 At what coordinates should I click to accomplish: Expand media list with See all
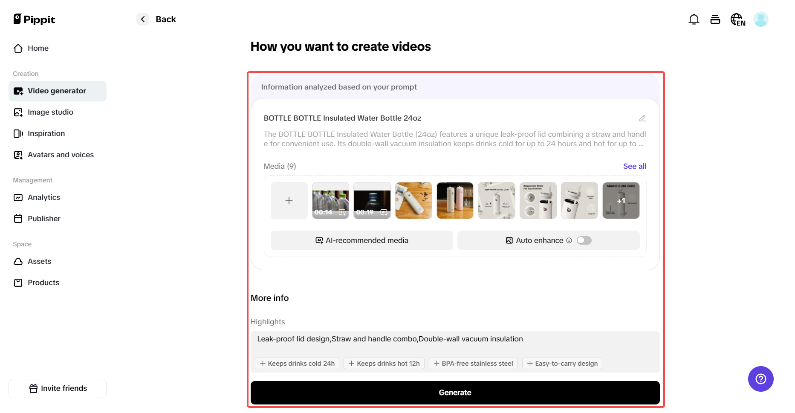(634, 166)
